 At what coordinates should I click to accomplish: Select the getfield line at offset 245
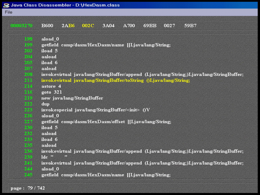coord(106,175)
